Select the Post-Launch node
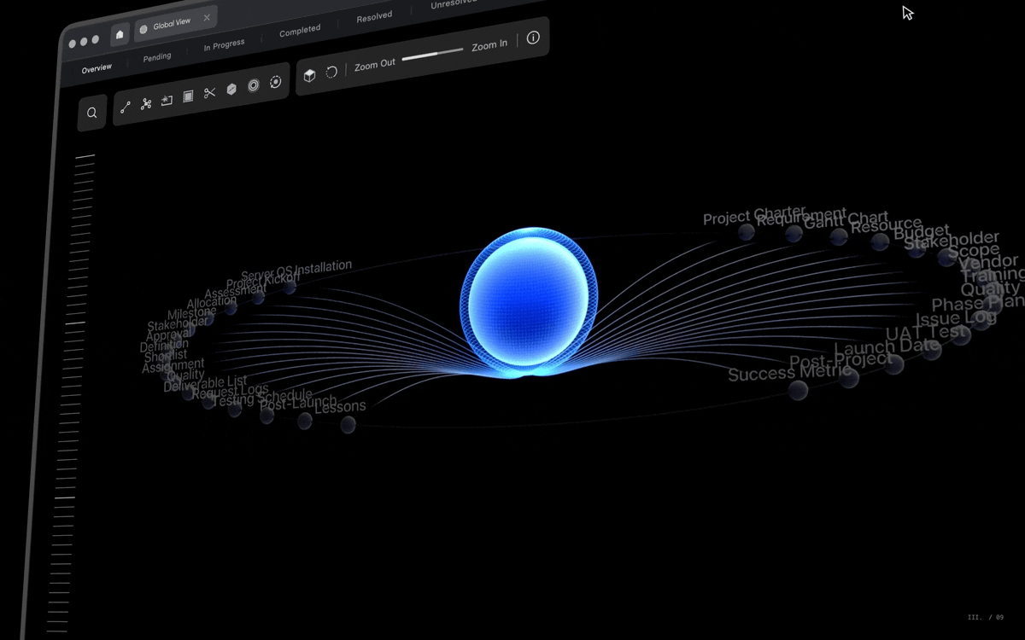Screen dimensions: 1025x640 coord(298,403)
